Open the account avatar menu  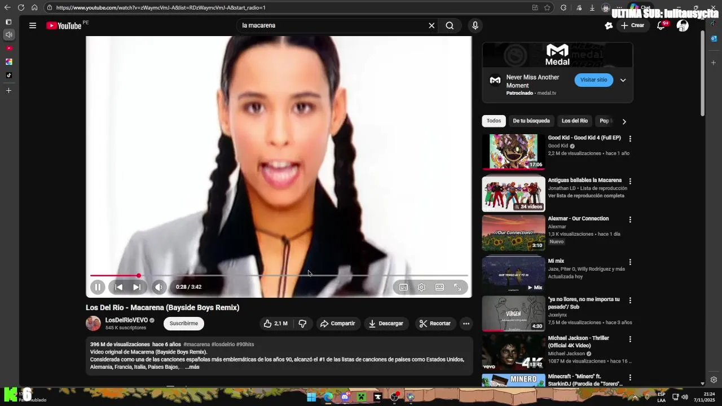[x=683, y=25]
